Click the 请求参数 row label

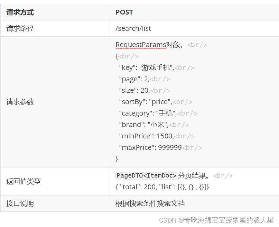[20, 102]
